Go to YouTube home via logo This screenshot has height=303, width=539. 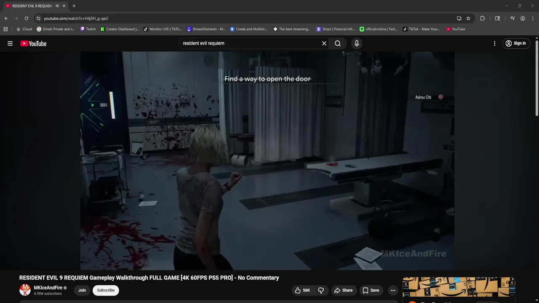33,43
